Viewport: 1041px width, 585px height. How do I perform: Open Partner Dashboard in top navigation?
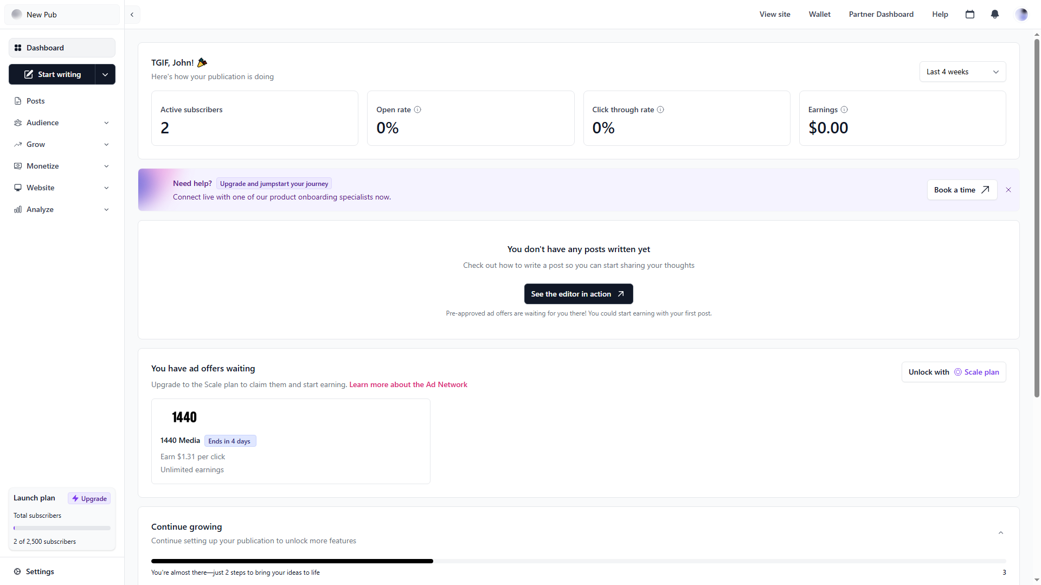pyautogui.click(x=881, y=15)
